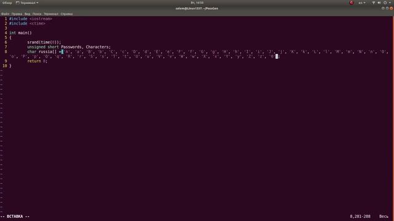Click on 'int main()' line
This screenshot has width=394, height=221.
tap(20, 33)
